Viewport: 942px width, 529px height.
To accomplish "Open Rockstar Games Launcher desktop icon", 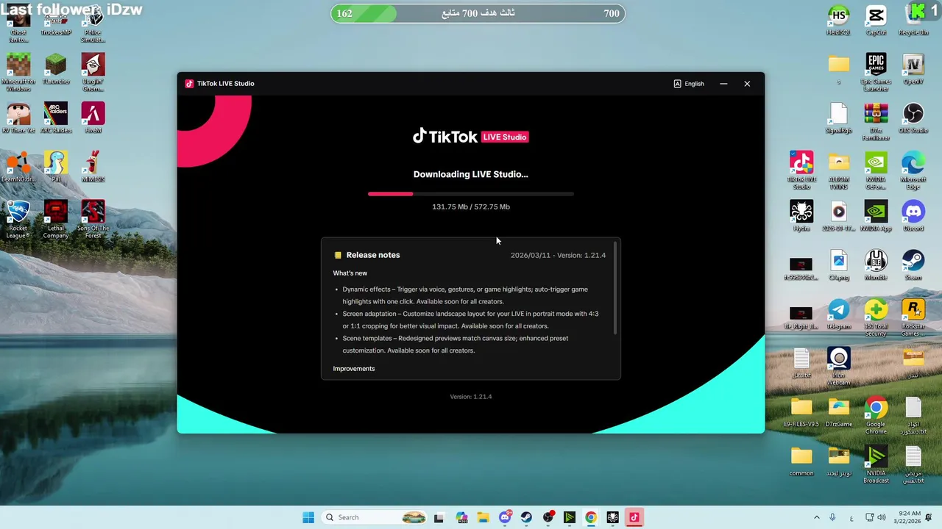I will coord(913,318).
